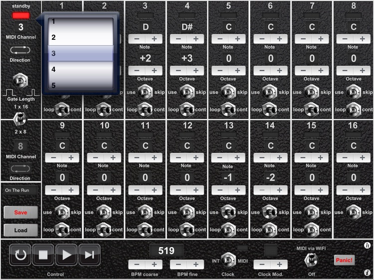Raise step 3 note with plus

154,39
